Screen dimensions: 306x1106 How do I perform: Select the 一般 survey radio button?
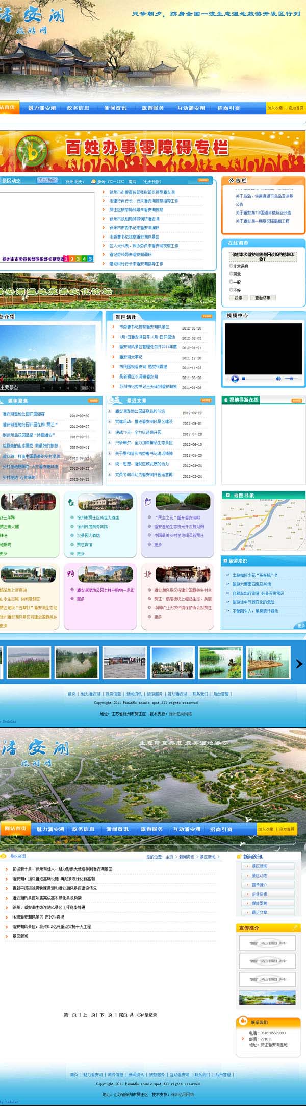(x=231, y=281)
